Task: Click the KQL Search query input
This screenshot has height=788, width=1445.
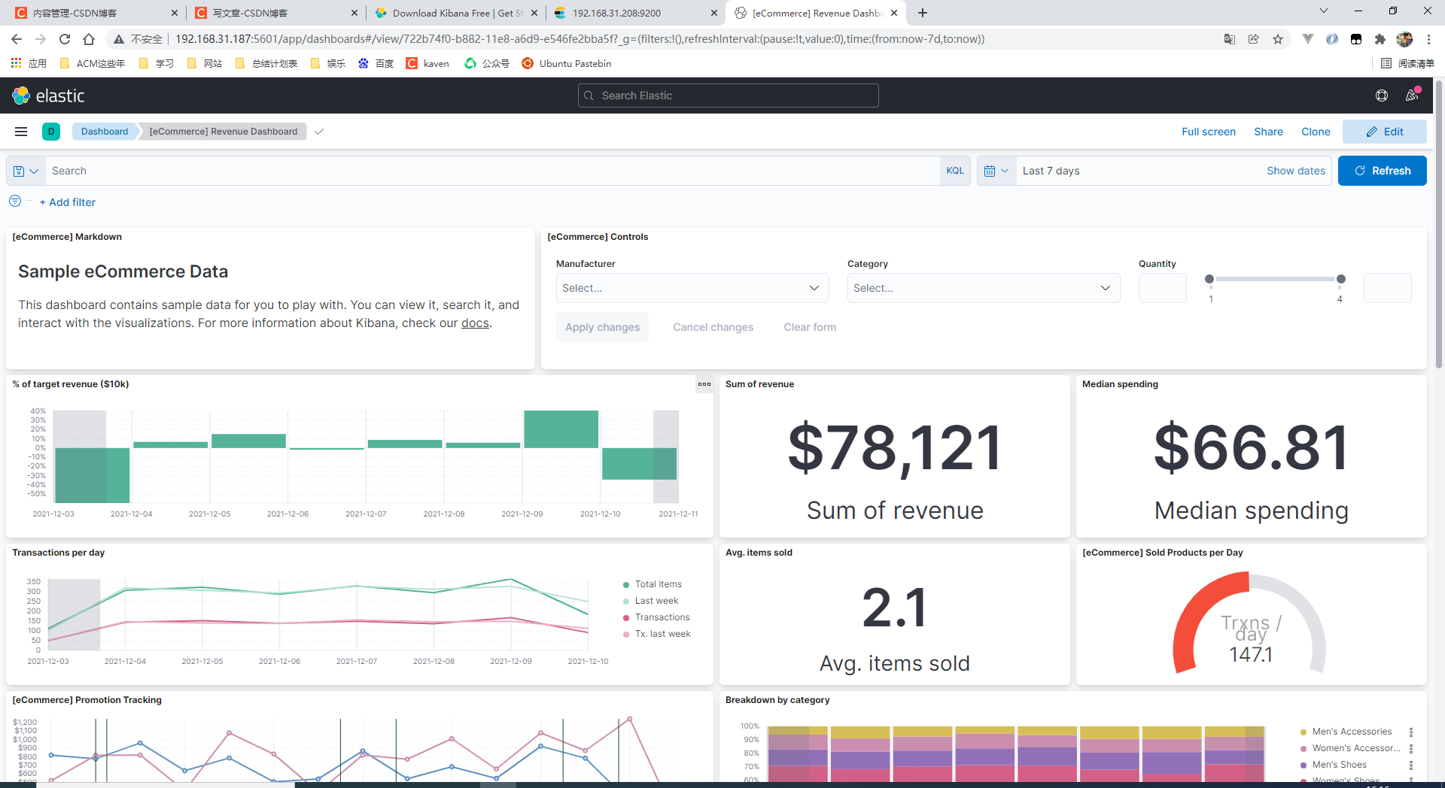Action: click(x=492, y=171)
